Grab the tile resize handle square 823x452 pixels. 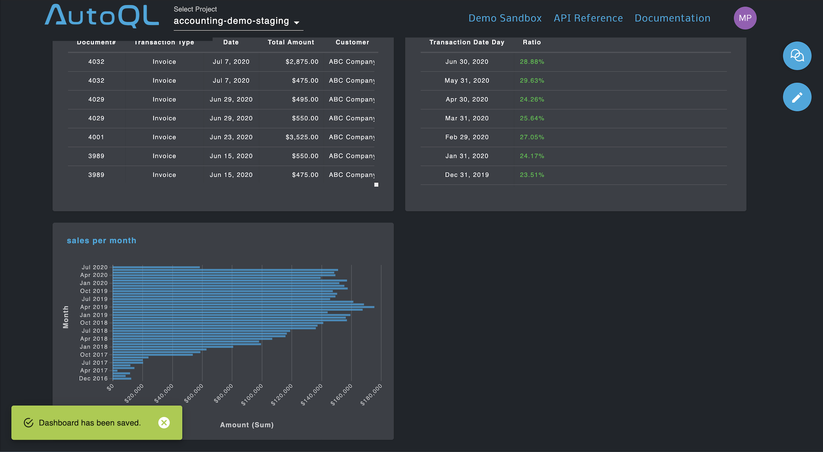(x=376, y=185)
